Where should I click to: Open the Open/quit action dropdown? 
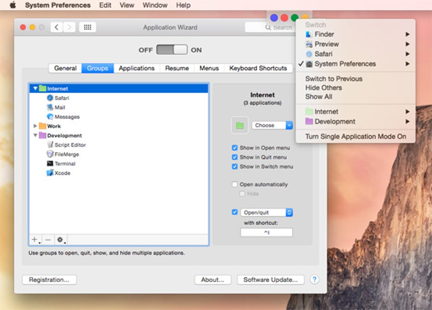coord(266,213)
